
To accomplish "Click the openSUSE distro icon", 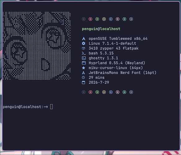I will click(x=84, y=38).
